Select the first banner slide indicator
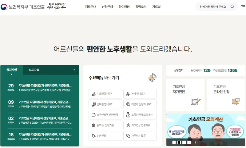 tap(174, 142)
